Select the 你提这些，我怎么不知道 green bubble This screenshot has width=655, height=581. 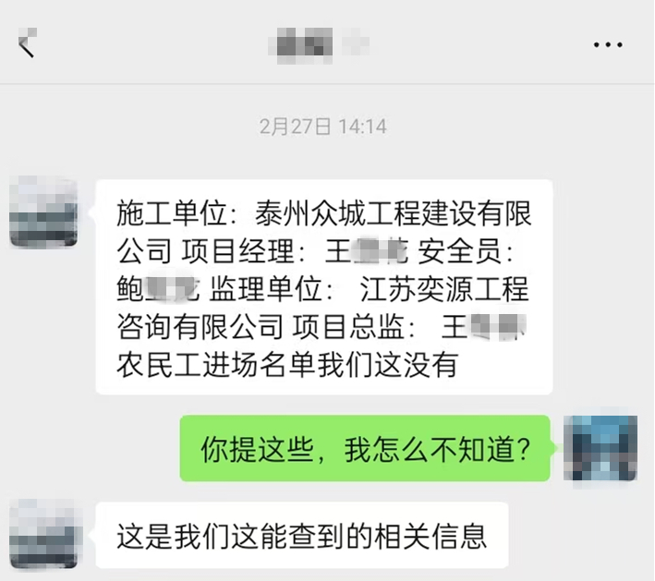pyautogui.click(x=365, y=448)
